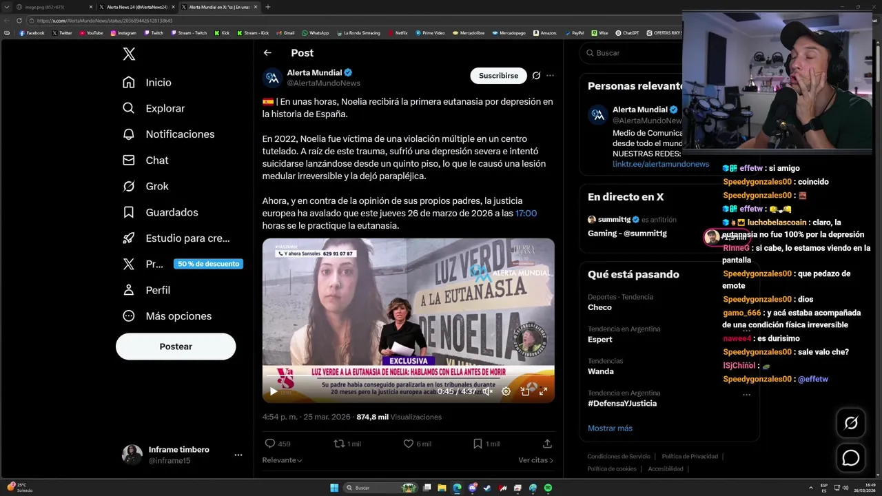Open Más opciones menu
This screenshot has height=496, width=882.
pyautogui.click(x=167, y=316)
